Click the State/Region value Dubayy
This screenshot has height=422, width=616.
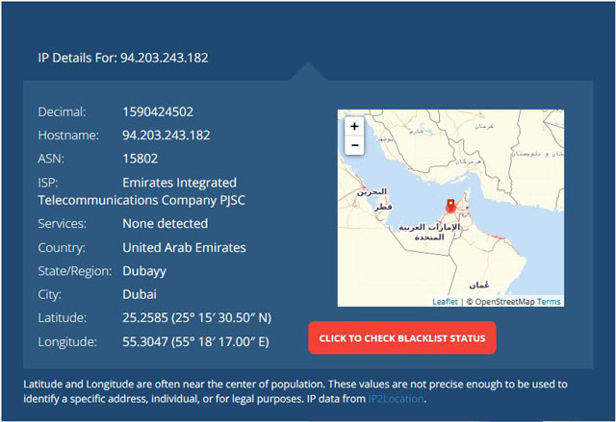click(x=144, y=271)
